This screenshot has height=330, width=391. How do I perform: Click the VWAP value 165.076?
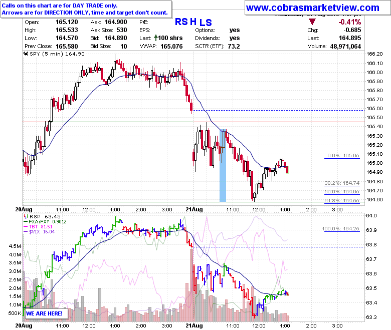171,47
